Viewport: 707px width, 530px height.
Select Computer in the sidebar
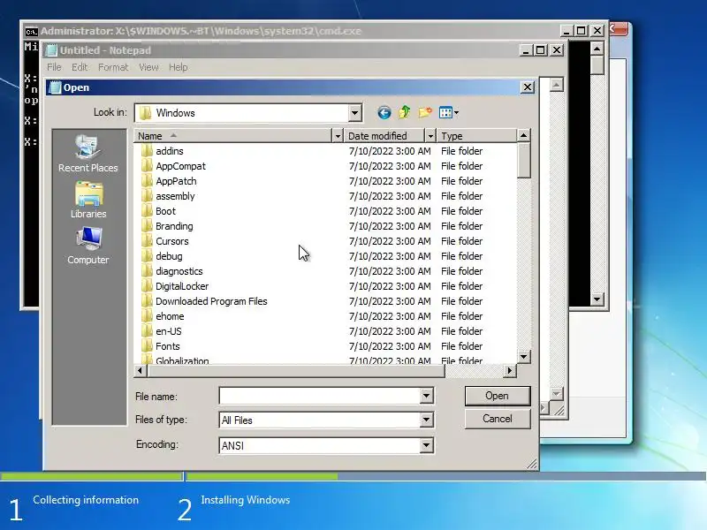click(x=87, y=246)
